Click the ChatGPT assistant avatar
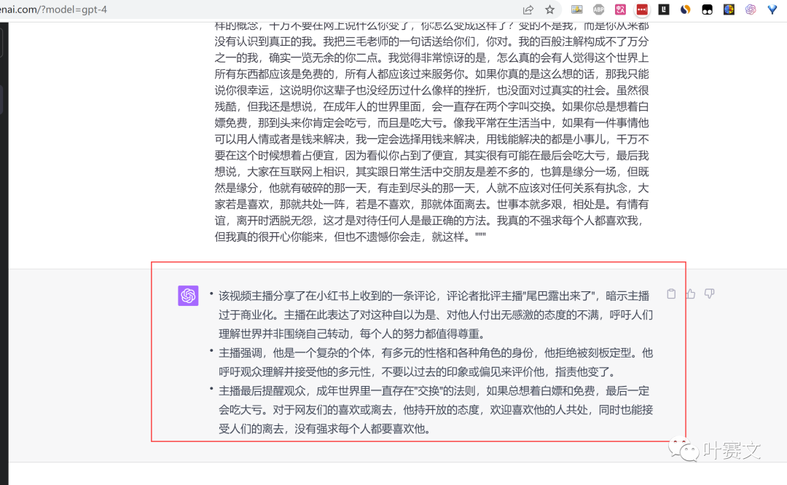This screenshot has height=485, width=787. [x=188, y=296]
